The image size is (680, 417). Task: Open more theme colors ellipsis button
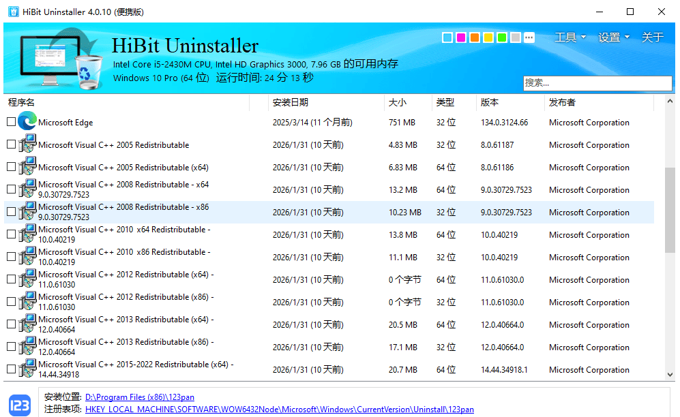pos(529,37)
